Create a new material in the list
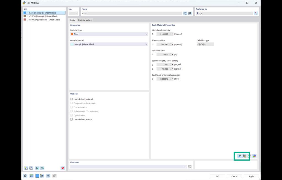The image size is (282, 180). [x=26, y=168]
